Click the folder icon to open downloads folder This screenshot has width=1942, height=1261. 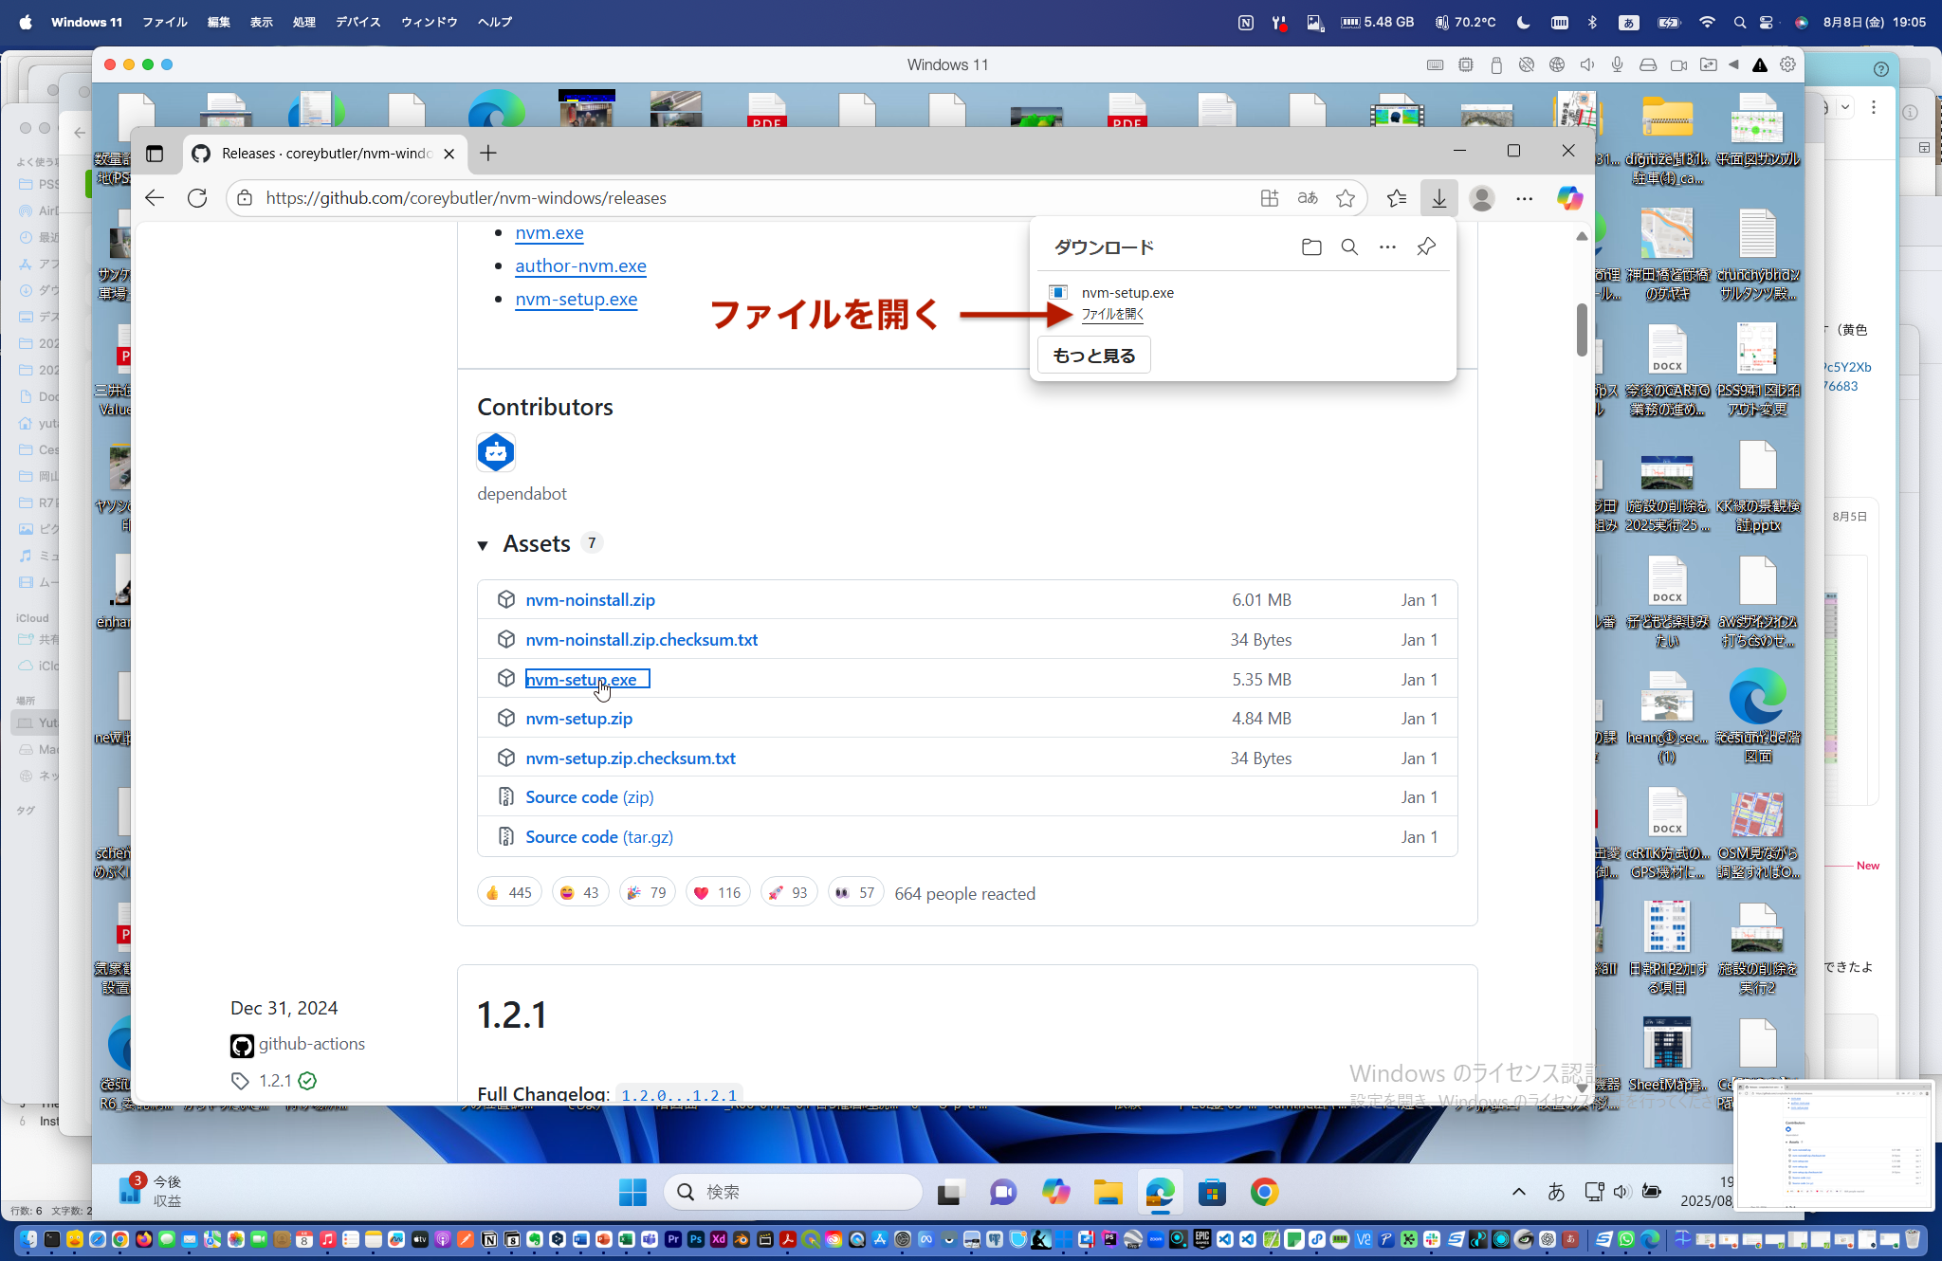coord(1311,247)
